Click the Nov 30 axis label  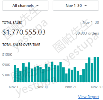97,87
